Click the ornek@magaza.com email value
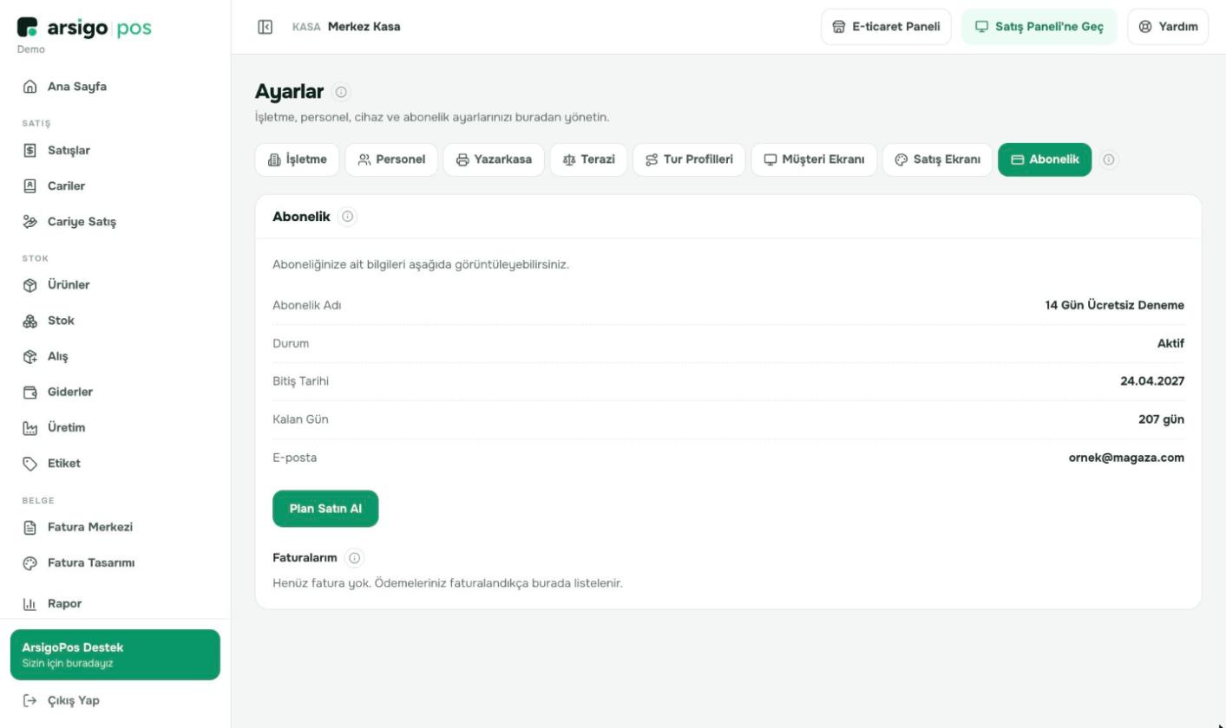 [1126, 458]
